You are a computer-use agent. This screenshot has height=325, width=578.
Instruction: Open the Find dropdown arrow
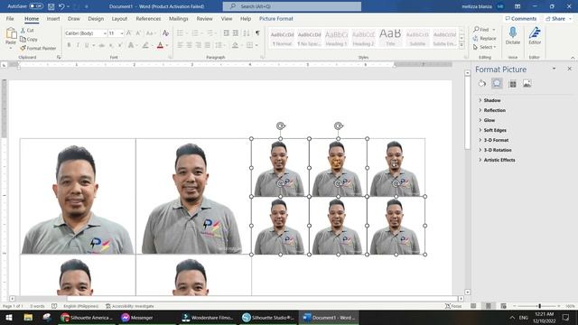[x=494, y=30]
